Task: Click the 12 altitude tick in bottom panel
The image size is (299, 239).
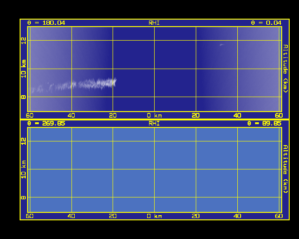Action: 23,141
